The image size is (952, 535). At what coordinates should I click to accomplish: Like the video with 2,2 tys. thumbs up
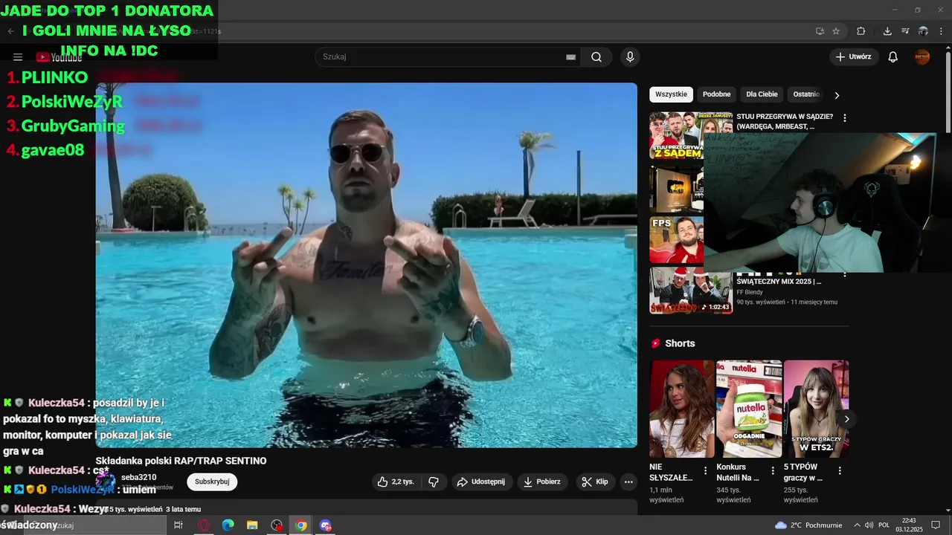(396, 481)
